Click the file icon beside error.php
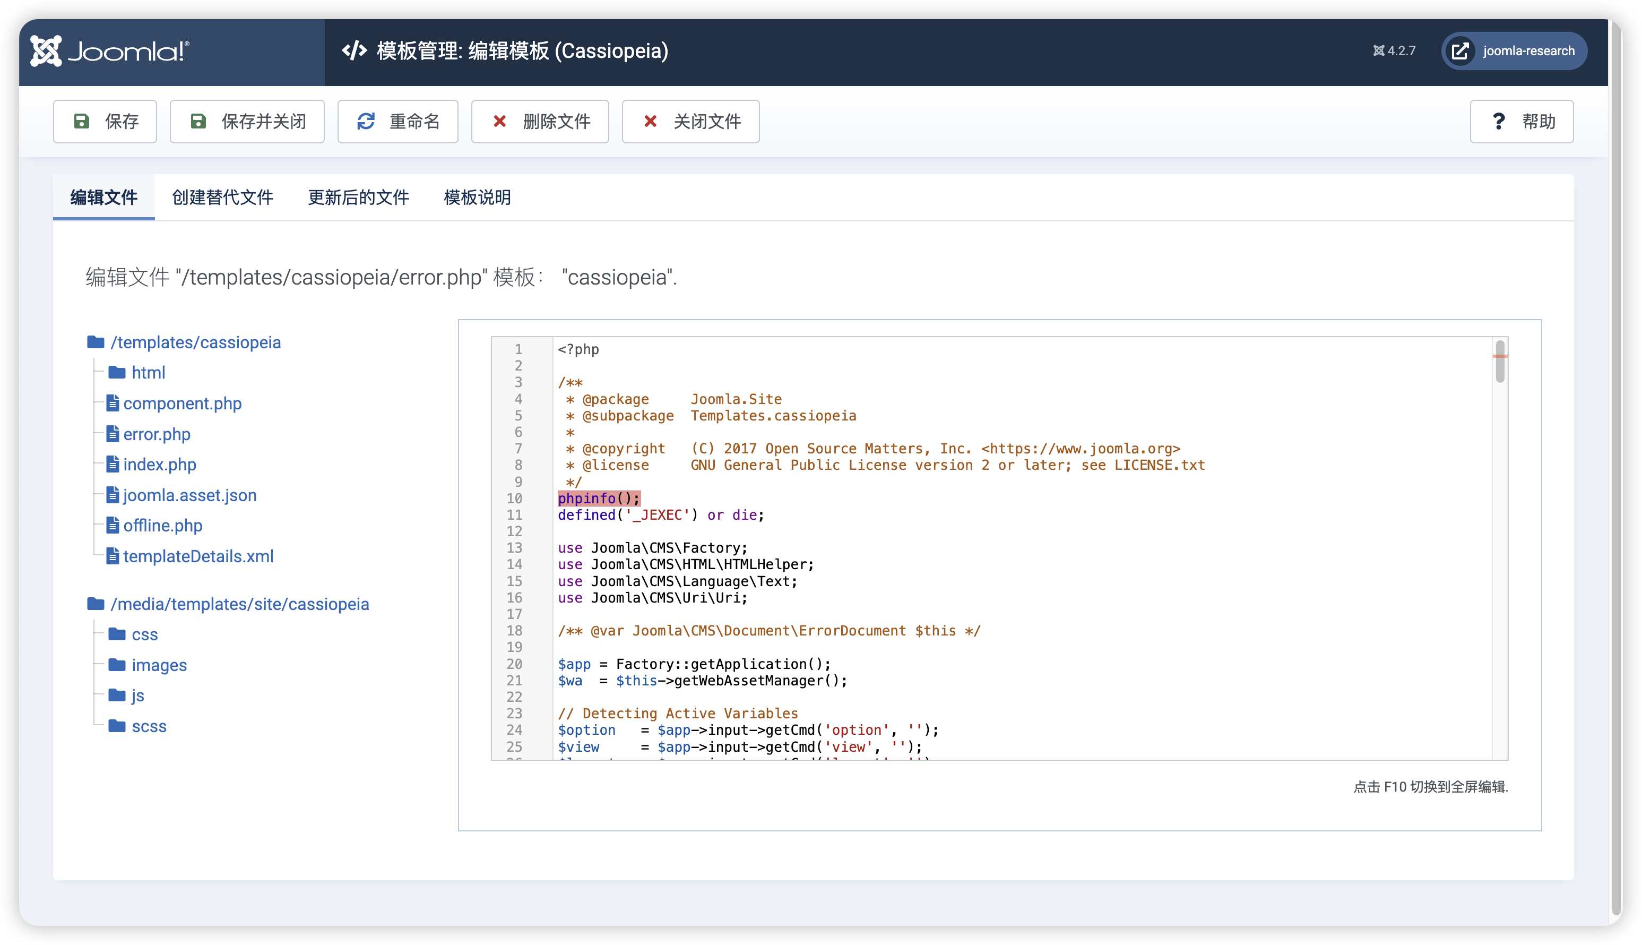Screen dimensions: 1642x945 tap(113, 434)
